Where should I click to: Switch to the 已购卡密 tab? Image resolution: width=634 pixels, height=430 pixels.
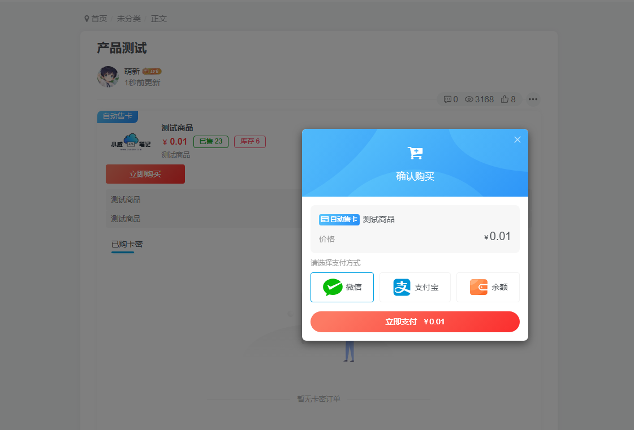(127, 244)
